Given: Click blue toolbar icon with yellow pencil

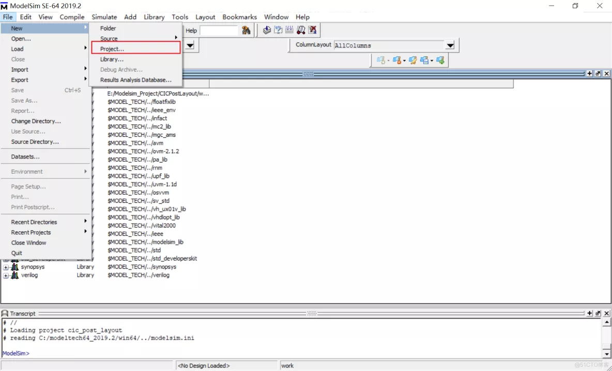Looking at the screenshot, I should point(412,60).
